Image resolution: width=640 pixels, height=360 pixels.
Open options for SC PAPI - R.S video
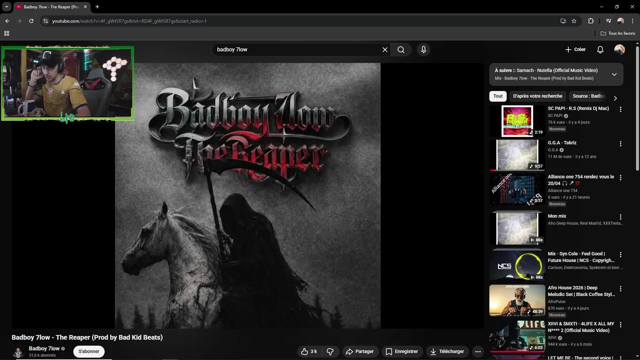[x=620, y=109]
